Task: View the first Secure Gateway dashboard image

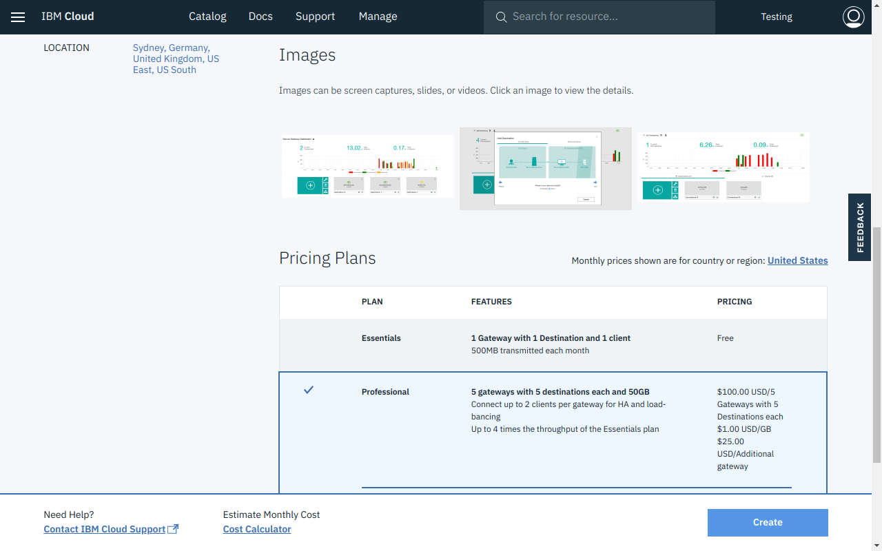Action: click(x=368, y=166)
